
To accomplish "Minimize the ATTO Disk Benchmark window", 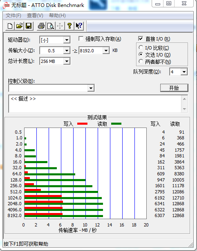I will pos(158,4).
